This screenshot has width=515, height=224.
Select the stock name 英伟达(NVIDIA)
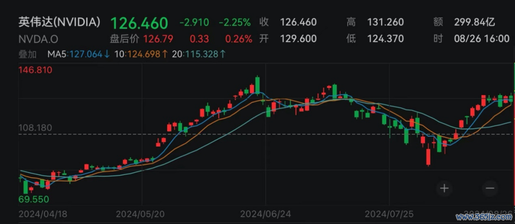pos(60,21)
